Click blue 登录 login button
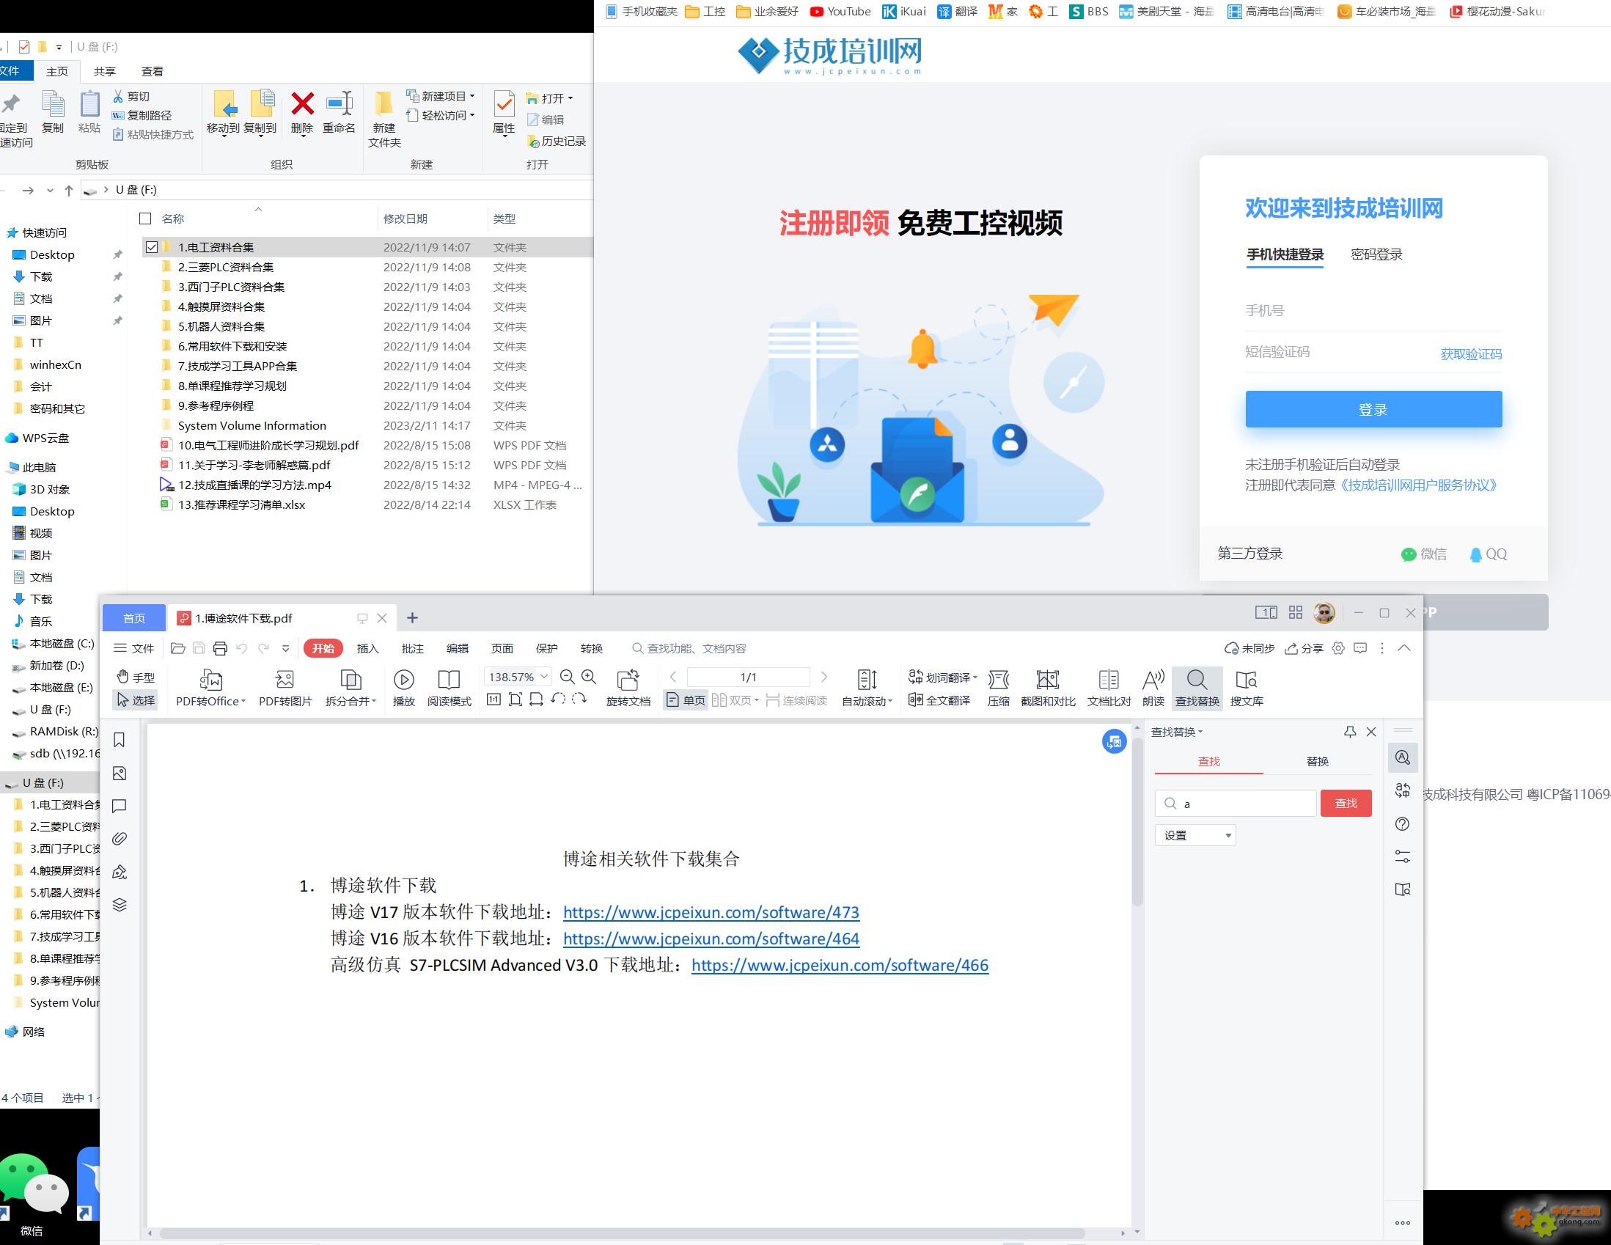This screenshot has height=1245, width=1611. point(1373,409)
